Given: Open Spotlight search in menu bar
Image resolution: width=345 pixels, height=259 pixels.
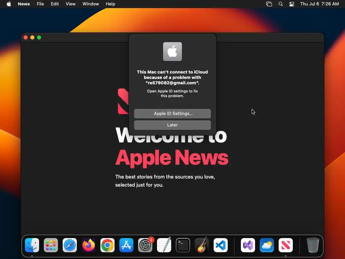Looking at the screenshot, I should (x=281, y=4).
